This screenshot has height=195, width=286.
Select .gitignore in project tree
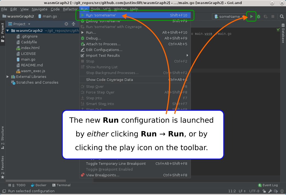(29, 36)
